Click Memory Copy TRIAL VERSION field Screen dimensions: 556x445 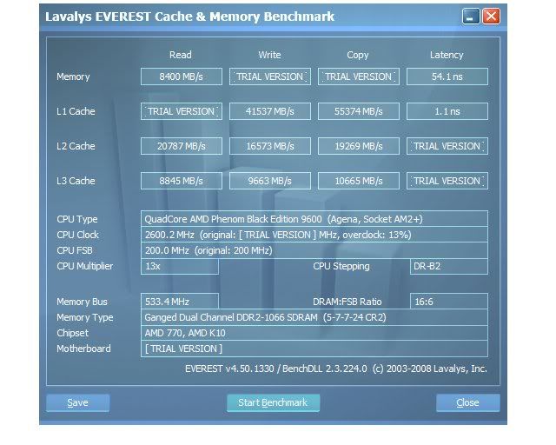point(359,76)
